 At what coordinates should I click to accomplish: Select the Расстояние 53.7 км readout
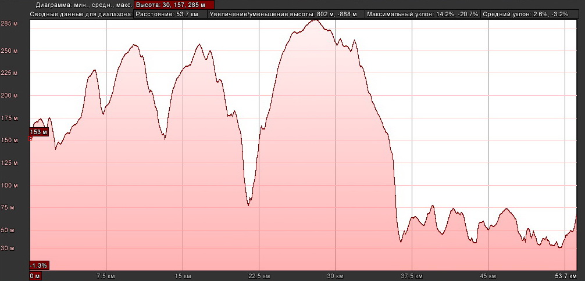click(x=170, y=13)
